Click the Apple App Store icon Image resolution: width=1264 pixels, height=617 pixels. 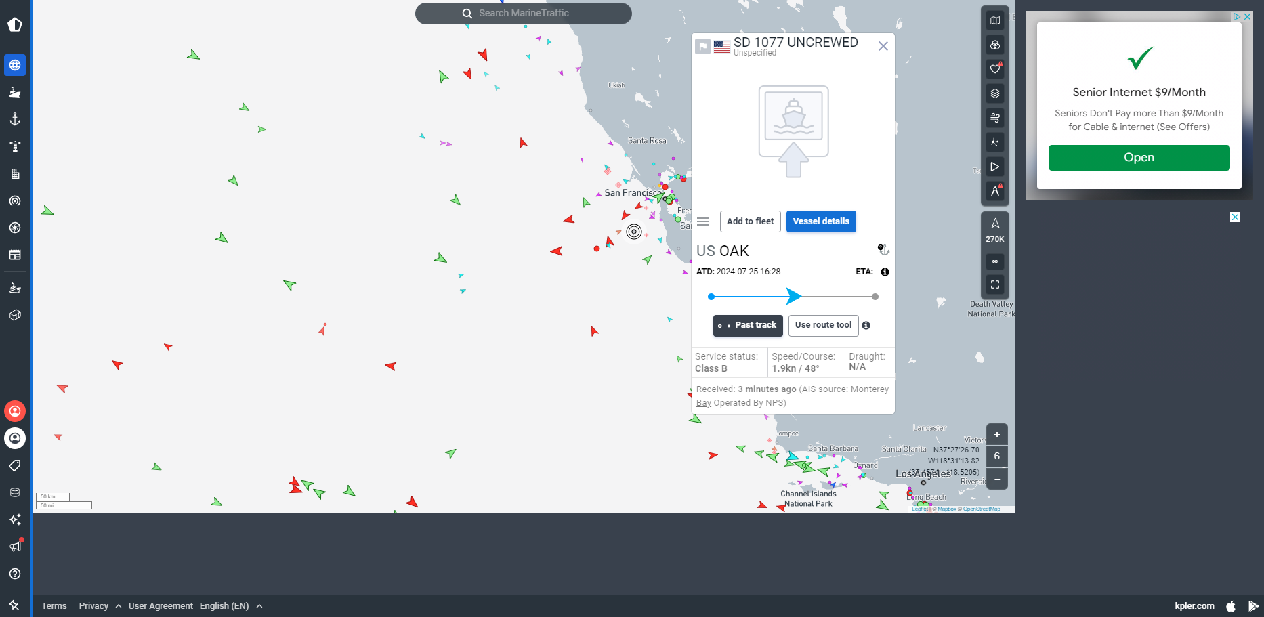pyautogui.click(x=1231, y=606)
